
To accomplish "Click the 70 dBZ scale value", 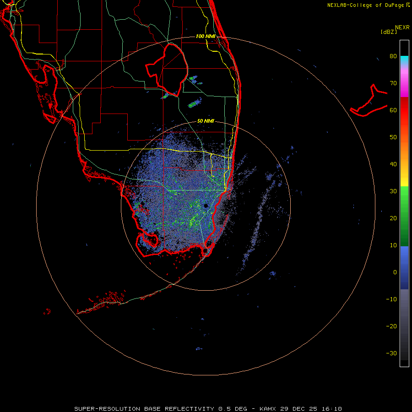I will (393, 83).
